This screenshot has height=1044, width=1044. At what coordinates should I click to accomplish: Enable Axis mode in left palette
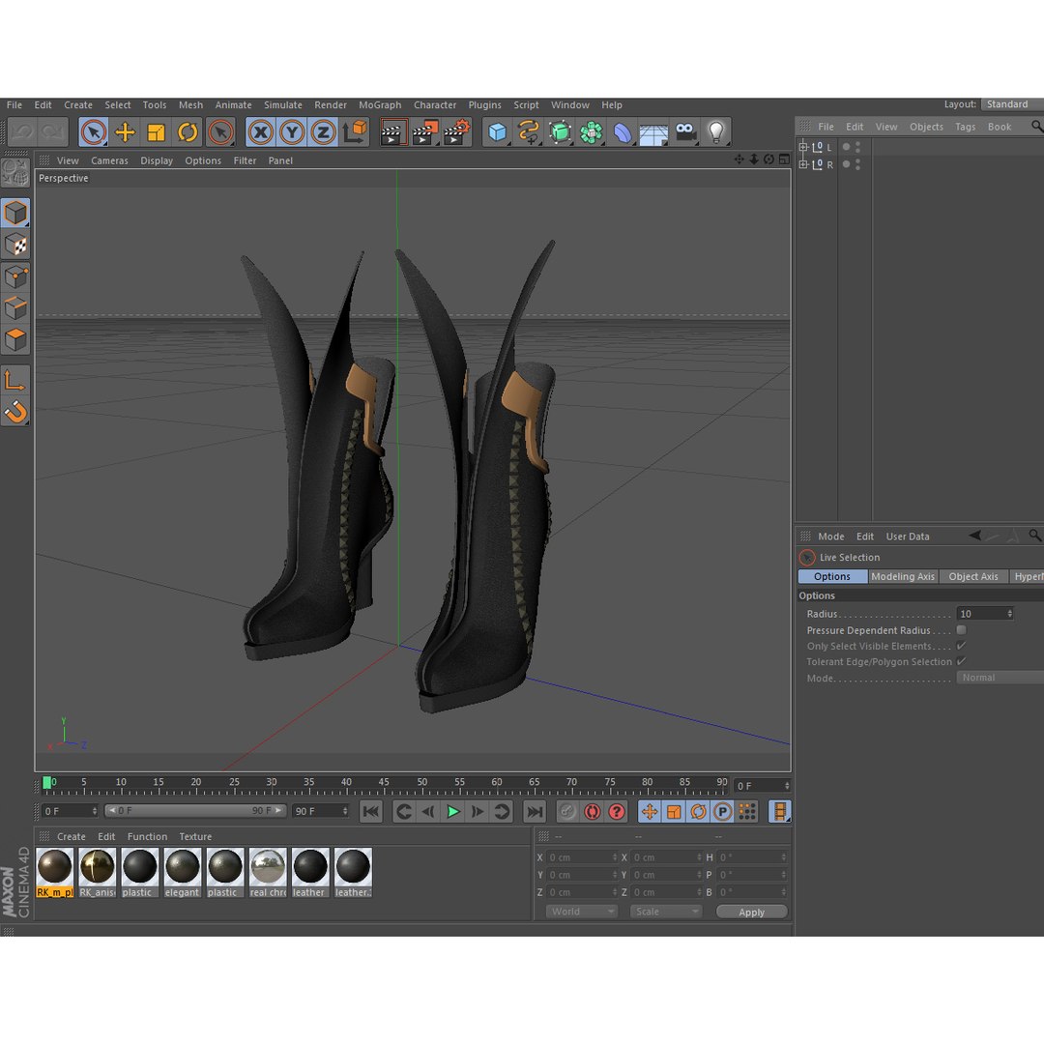click(x=15, y=380)
